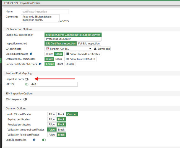The image size is (180, 148).
Task: Click the 43/255 character counter
Action: [x=64, y=21]
